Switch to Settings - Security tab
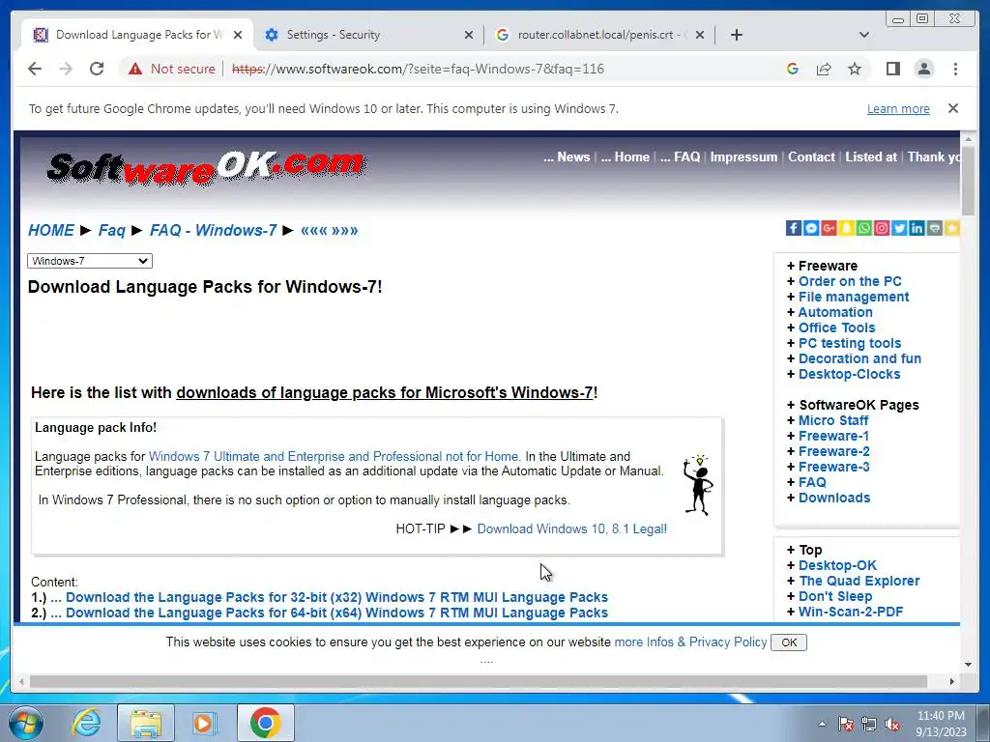This screenshot has height=742, width=990. [360, 35]
